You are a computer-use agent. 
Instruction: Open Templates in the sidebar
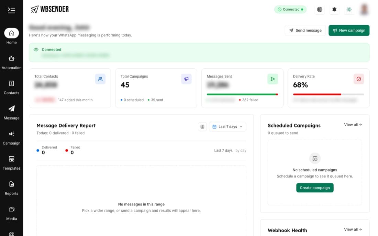[x=11, y=163]
